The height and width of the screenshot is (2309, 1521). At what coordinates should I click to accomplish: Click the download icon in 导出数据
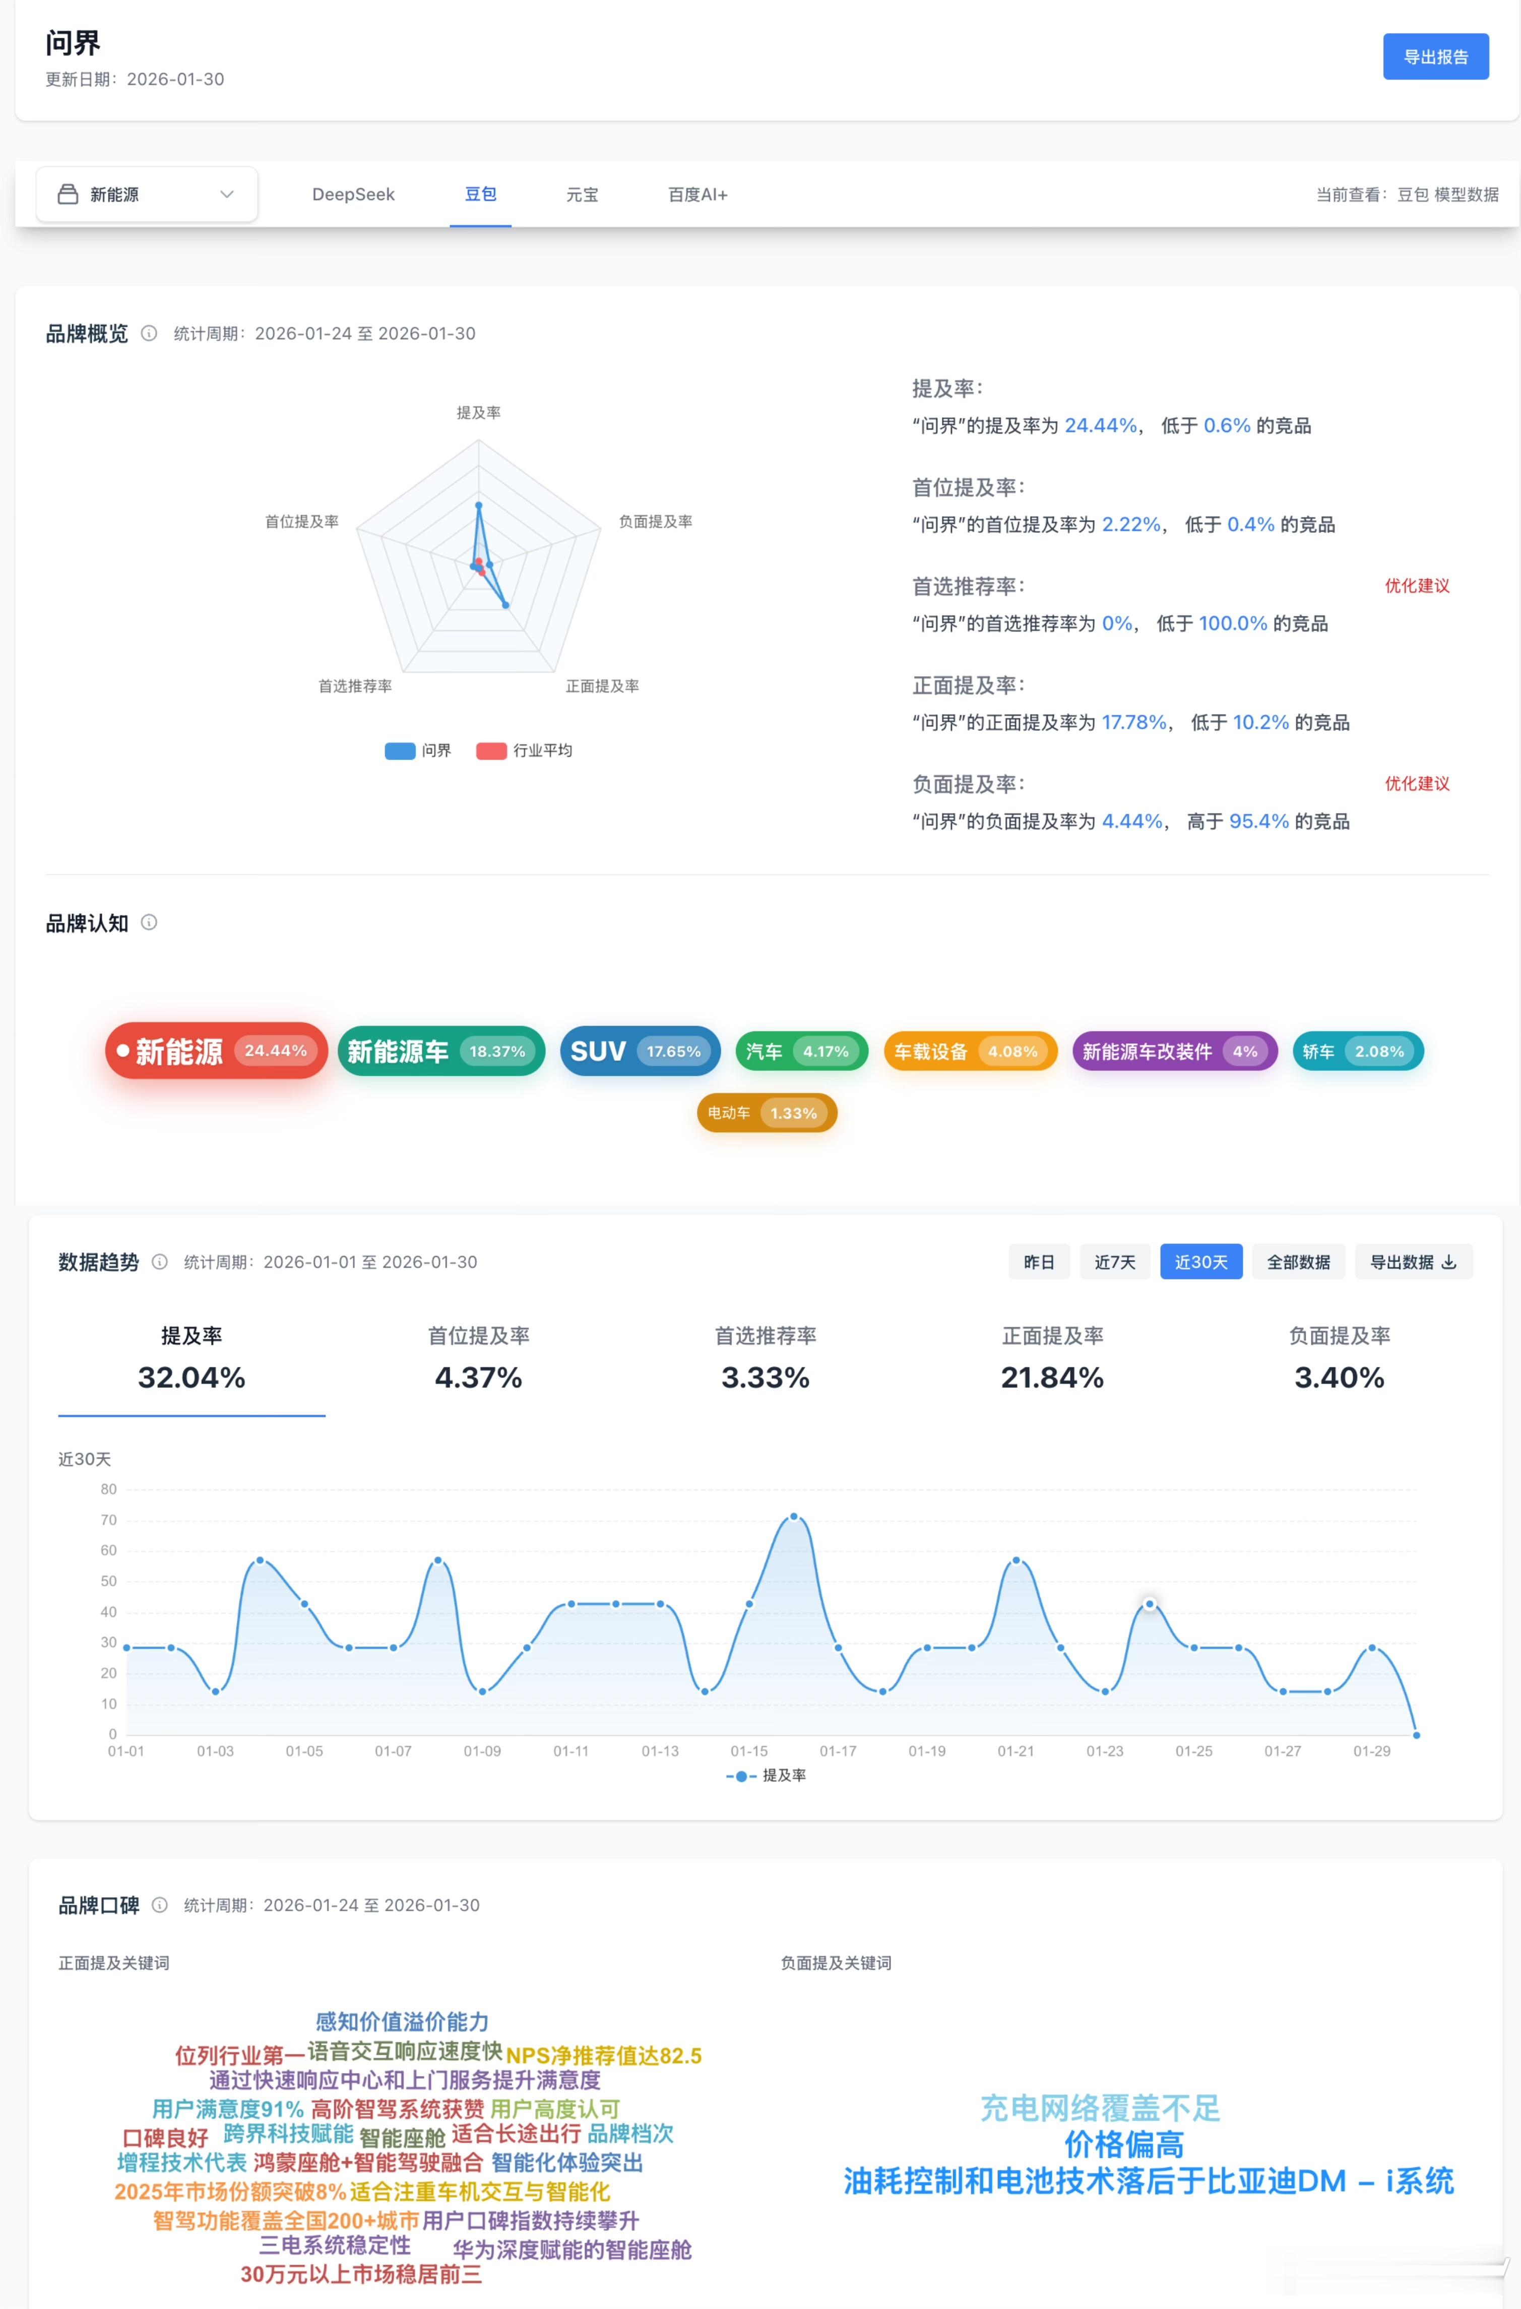click(1449, 1262)
